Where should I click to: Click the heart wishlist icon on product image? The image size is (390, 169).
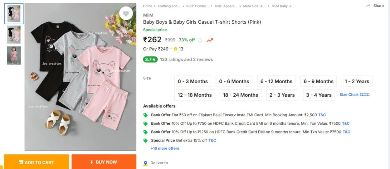[126, 14]
